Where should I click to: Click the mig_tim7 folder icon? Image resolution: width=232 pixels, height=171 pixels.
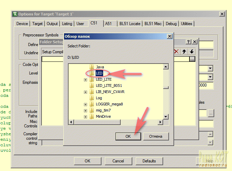[92, 110]
